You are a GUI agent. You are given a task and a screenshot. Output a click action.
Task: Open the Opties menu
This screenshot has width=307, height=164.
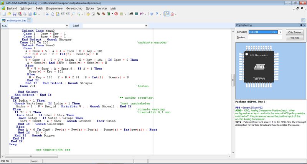tap(90, 8)
